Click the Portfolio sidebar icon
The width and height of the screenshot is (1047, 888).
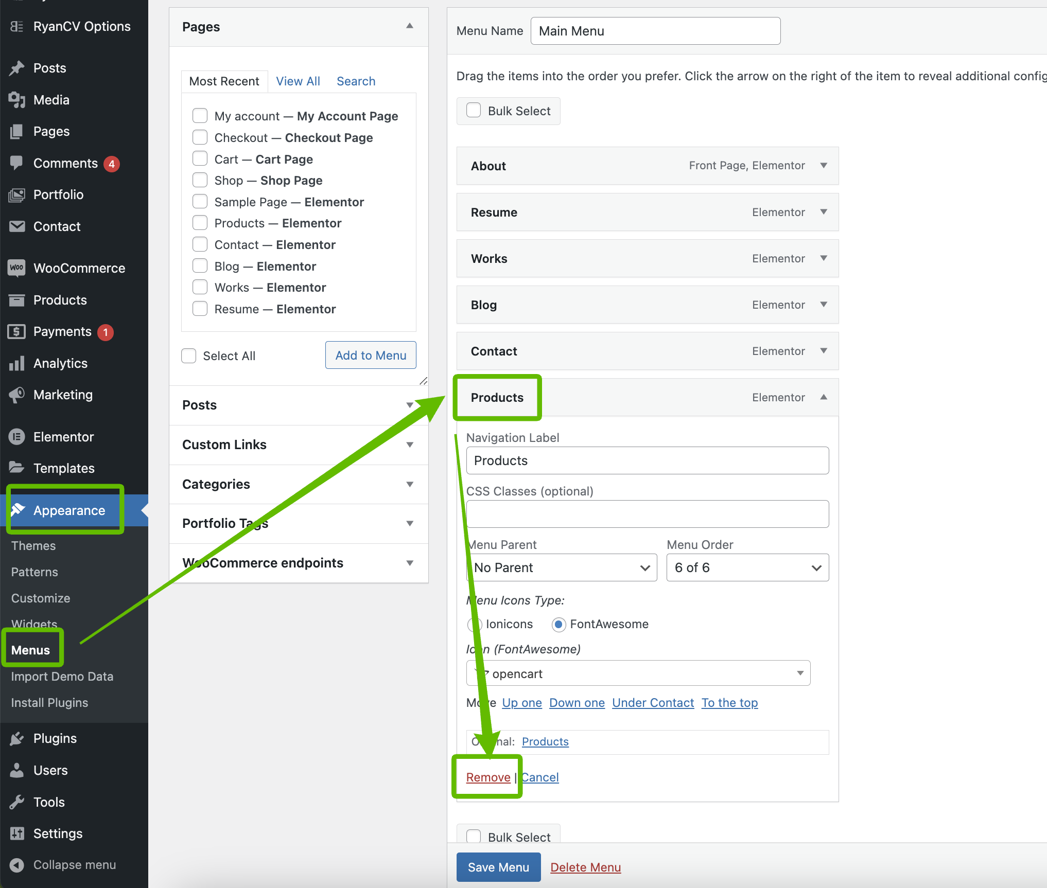click(16, 195)
